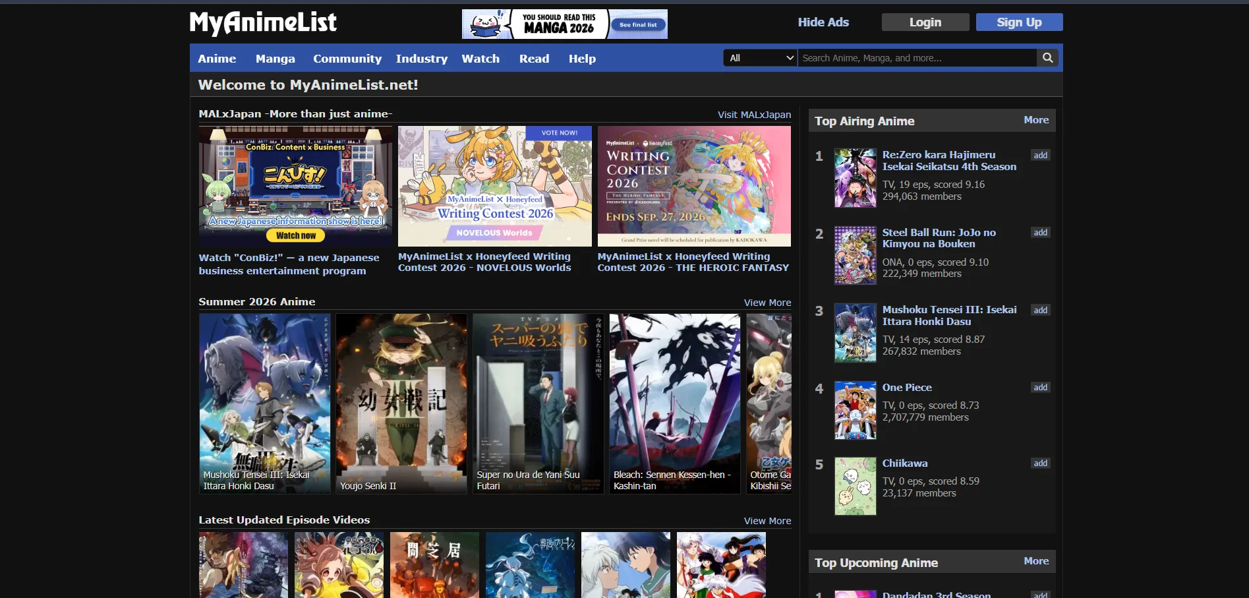Click the One Piece thumbnail in Top Airing
Image resolution: width=1249 pixels, height=598 pixels.
pyautogui.click(x=855, y=410)
